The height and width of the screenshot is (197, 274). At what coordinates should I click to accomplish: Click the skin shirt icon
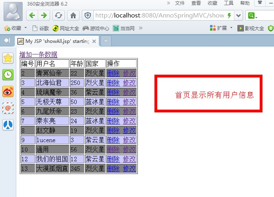click(x=260, y=2)
